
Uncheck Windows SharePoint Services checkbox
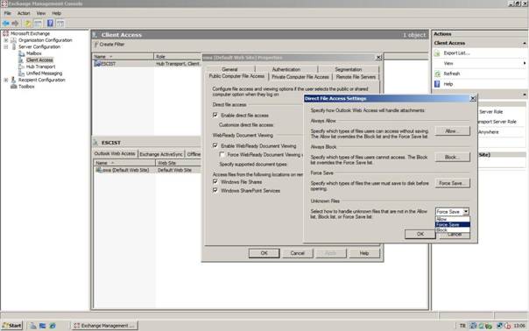pos(215,190)
